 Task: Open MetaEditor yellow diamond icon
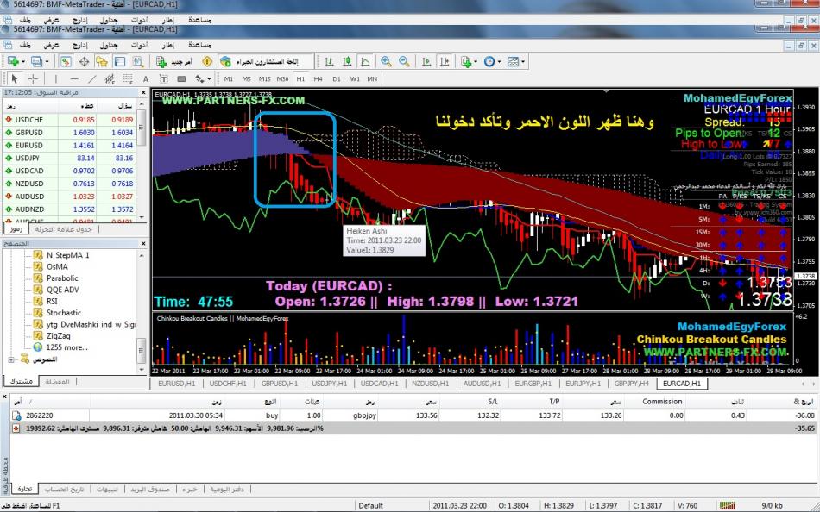[207, 62]
